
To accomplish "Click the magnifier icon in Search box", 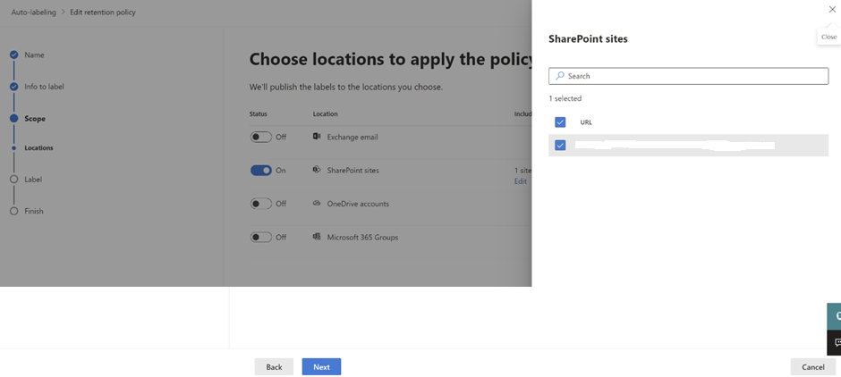I will point(560,76).
